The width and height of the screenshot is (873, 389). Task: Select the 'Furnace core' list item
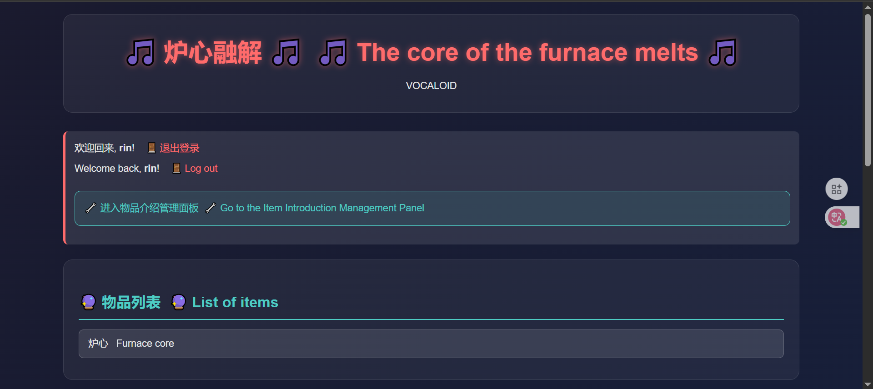point(431,344)
